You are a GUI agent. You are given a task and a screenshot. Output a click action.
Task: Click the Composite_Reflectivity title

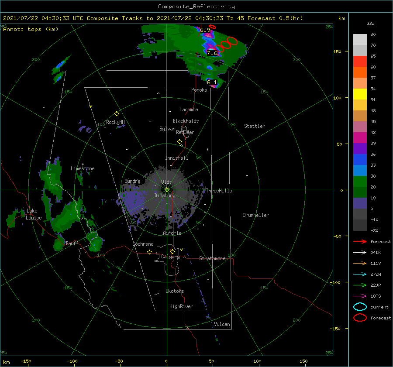(x=196, y=7)
